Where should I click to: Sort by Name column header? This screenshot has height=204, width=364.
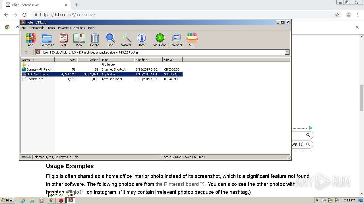(x=38, y=59)
